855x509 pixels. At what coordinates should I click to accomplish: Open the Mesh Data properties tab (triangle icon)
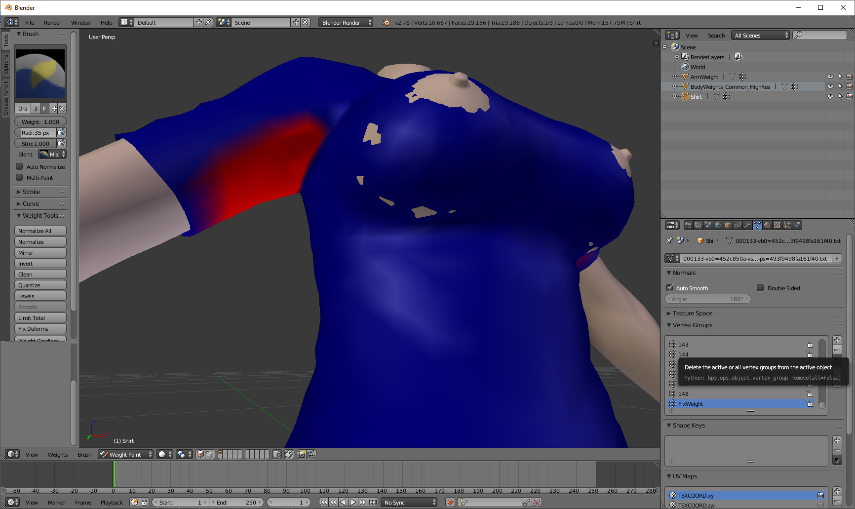coord(757,225)
